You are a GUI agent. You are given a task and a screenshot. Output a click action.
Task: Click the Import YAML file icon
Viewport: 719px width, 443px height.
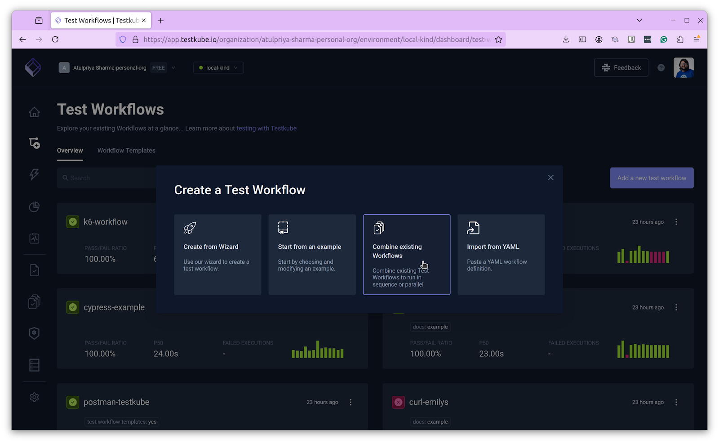click(x=473, y=228)
